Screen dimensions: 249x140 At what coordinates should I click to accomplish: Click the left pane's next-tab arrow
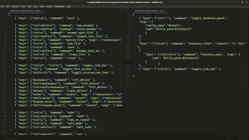[7, 11]
